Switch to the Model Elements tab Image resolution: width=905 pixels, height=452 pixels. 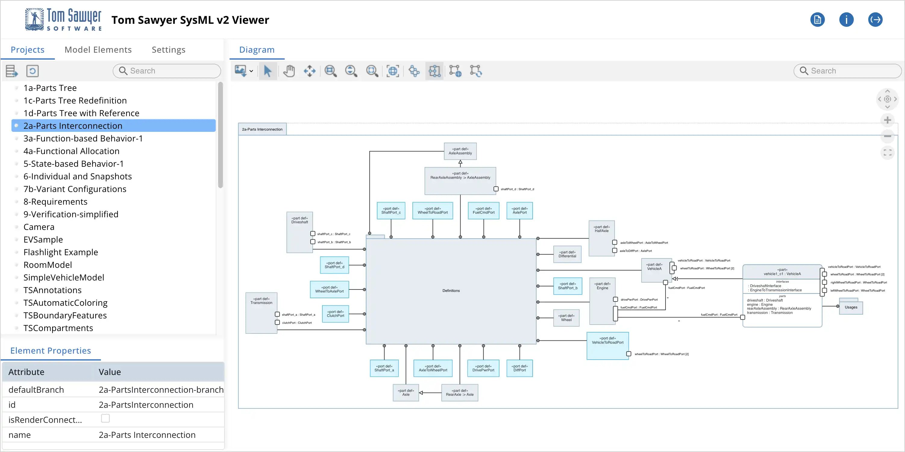coord(98,49)
